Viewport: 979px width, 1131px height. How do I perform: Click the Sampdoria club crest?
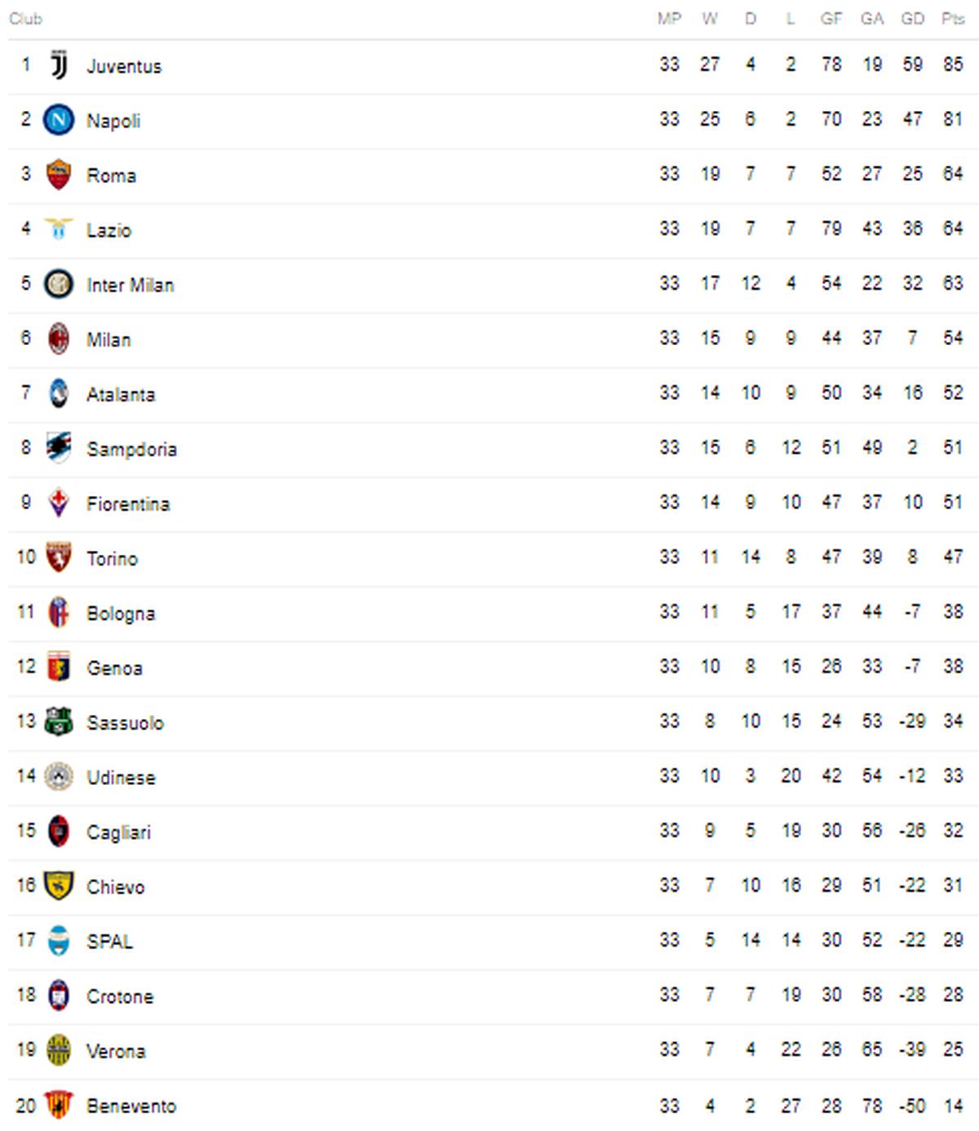tap(59, 448)
